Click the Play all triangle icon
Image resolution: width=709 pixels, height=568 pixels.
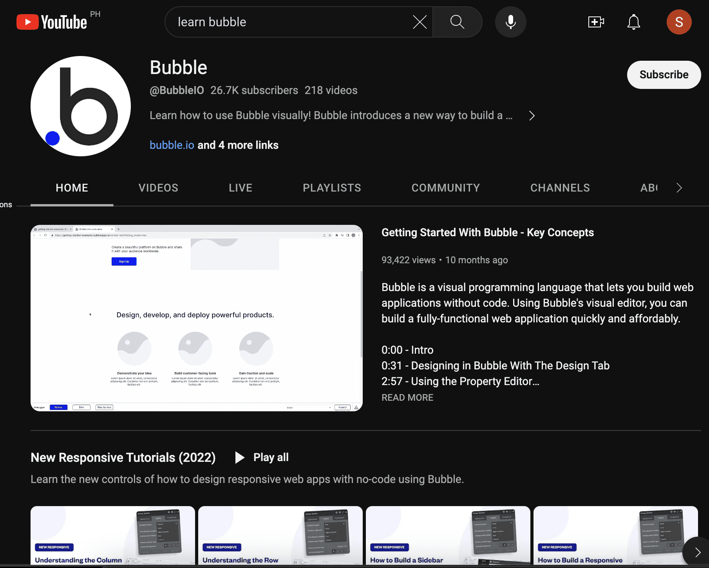pyautogui.click(x=239, y=458)
